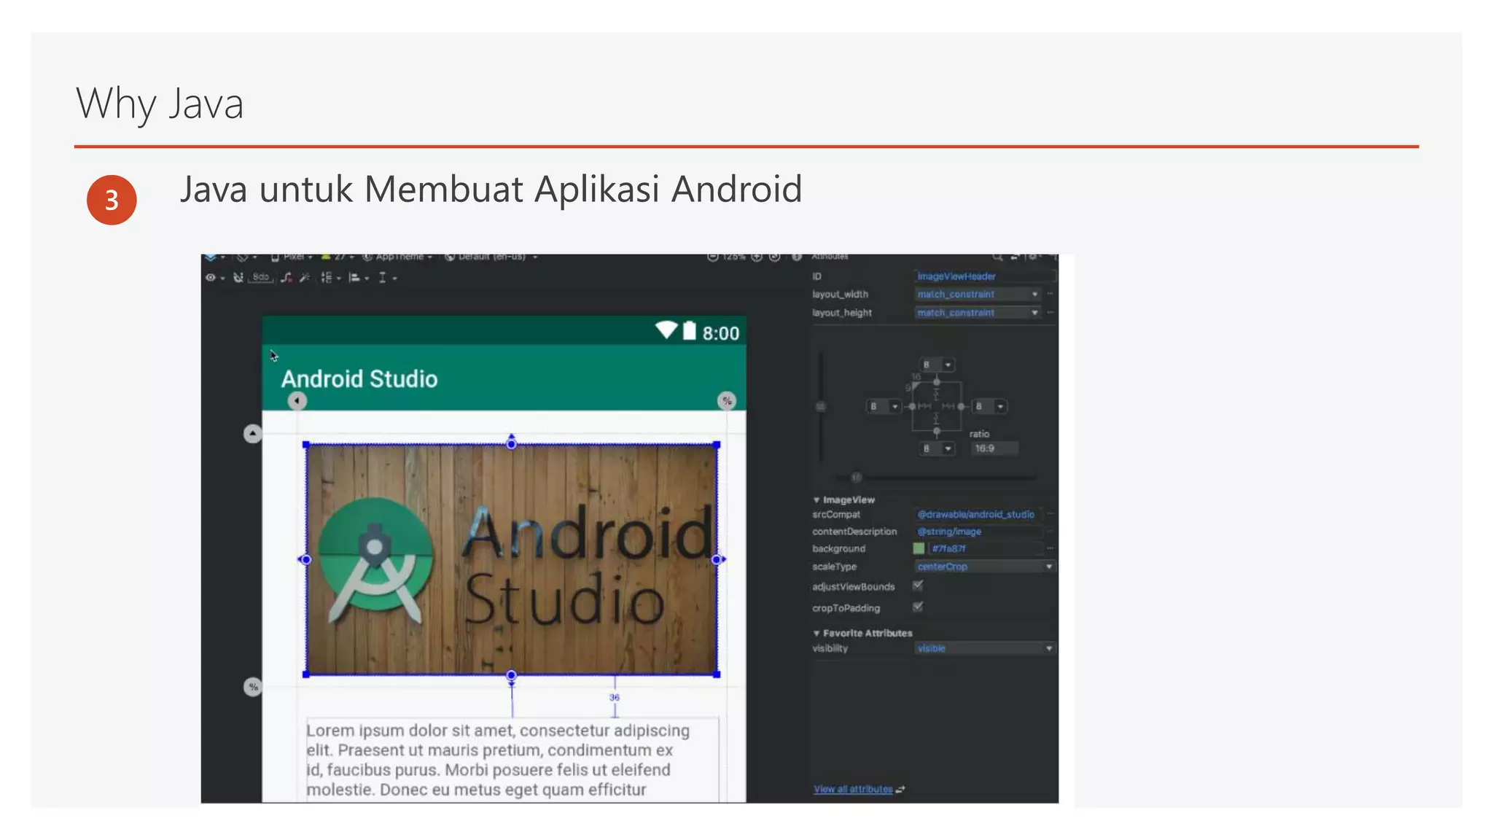Click the left guideline arrow handle below app bar
This screenshot has width=1493, height=840.
[297, 401]
